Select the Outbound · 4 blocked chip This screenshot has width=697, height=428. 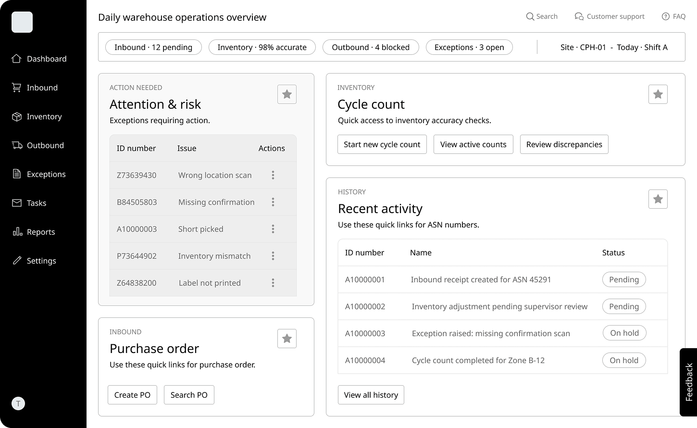[371, 47]
